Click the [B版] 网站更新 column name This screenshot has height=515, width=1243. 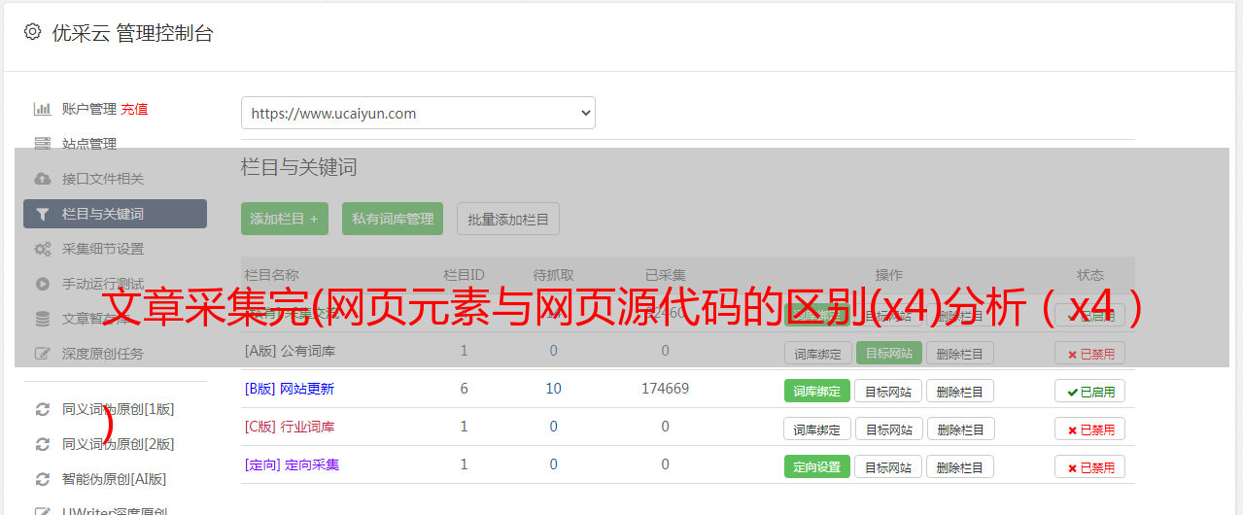290,389
